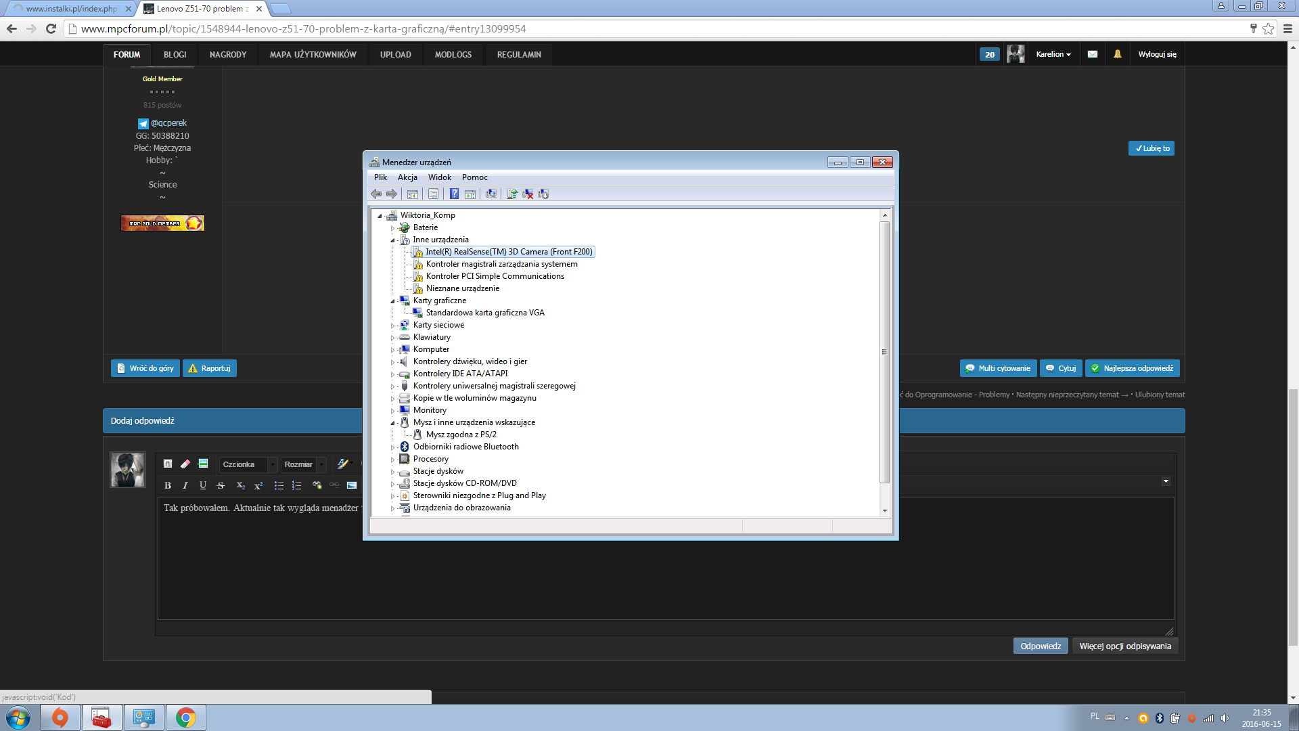
Task: Select Nieznane urządzenie in device tree
Action: (x=463, y=288)
